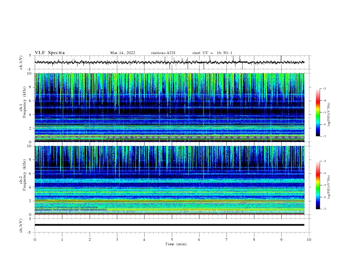
Task: Click the upper colorbar's "log(PSD)(V²/Hz)" label
Action: [329, 115]
